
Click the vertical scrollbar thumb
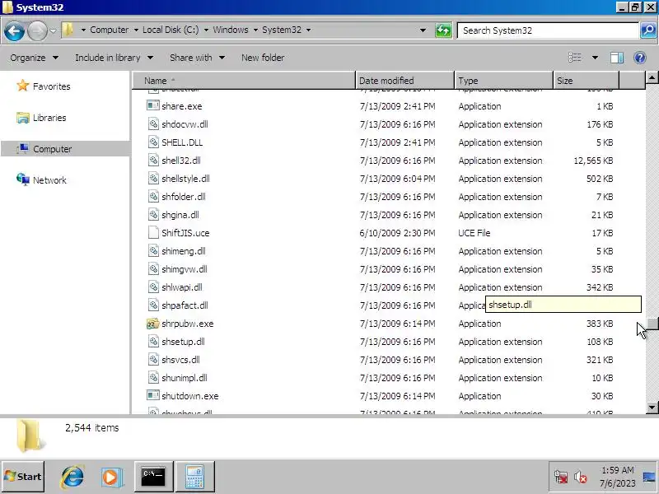pos(652,324)
